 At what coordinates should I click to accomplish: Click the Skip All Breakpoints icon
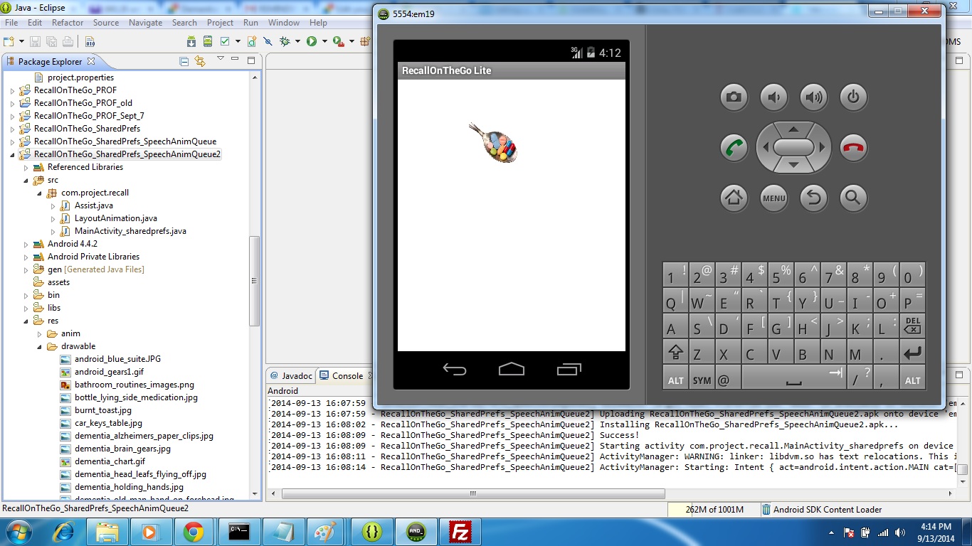coord(268,42)
